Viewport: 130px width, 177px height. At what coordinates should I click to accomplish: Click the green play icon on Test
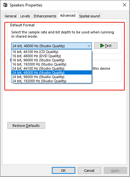tap(102, 46)
